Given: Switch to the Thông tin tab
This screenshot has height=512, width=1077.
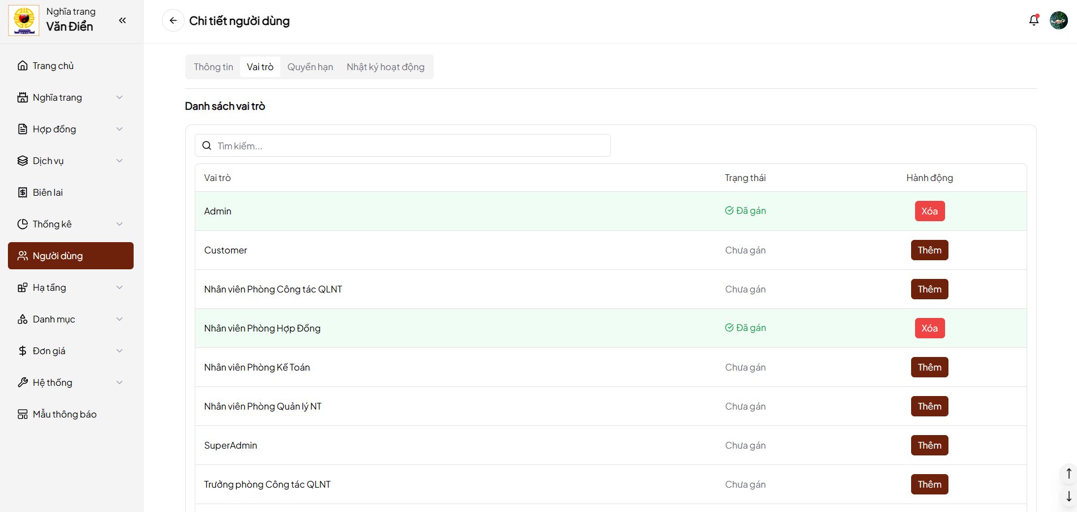Looking at the screenshot, I should click(x=213, y=67).
